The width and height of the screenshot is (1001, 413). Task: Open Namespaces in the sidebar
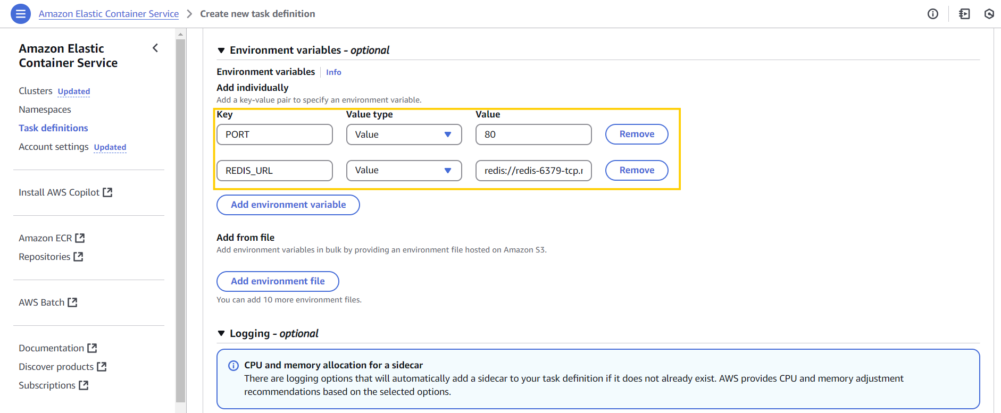coord(45,109)
